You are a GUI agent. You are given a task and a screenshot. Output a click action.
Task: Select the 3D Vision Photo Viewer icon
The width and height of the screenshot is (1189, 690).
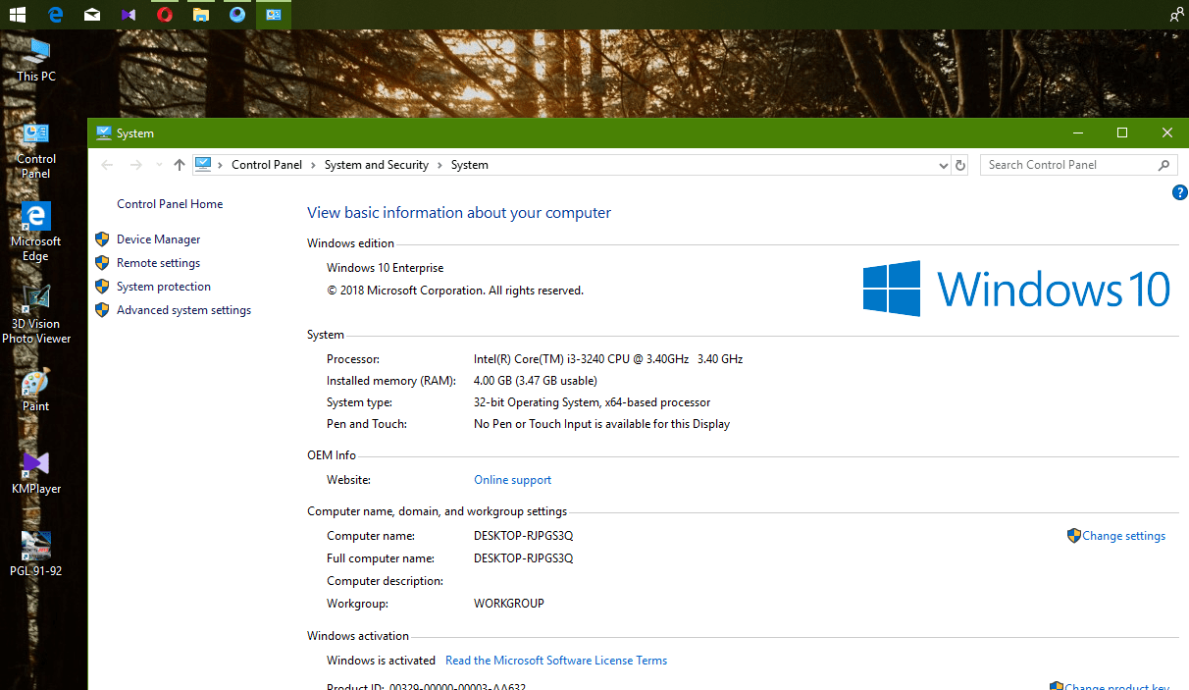point(36,315)
